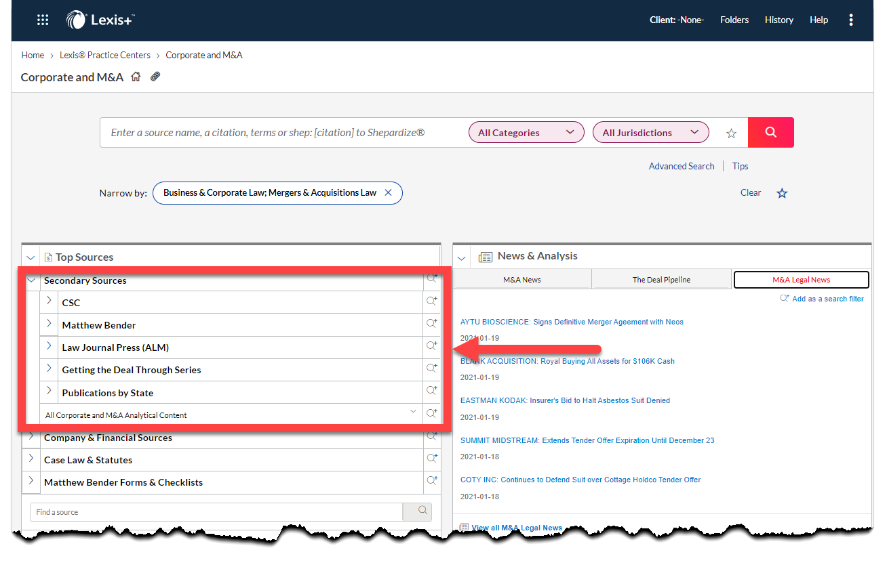This screenshot has width=887, height=569.
Task: Click the Lexis+ logo
Action: click(x=100, y=20)
